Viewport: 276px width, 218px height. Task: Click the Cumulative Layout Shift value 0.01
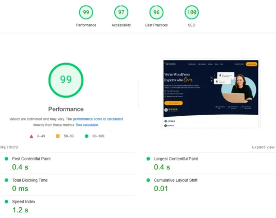[x=161, y=189]
